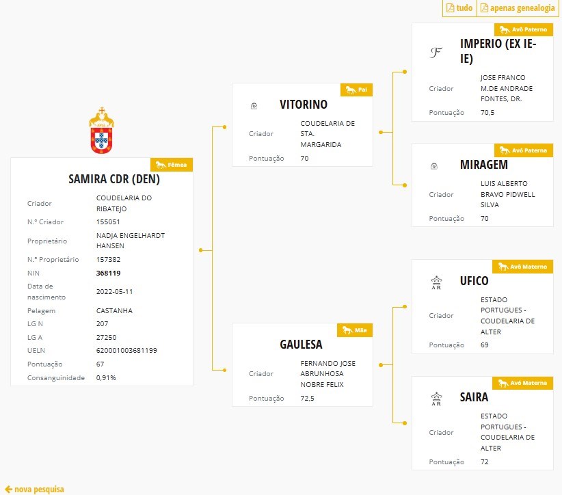562x495 pixels.
Task: Click the NIN number 368119
Action: [108, 273]
